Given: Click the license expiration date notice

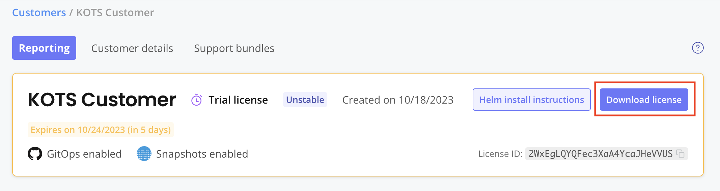Looking at the screenshot, I should (101, 130).
